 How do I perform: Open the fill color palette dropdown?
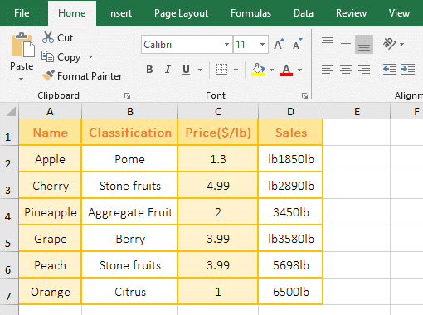tap(271, 70)
